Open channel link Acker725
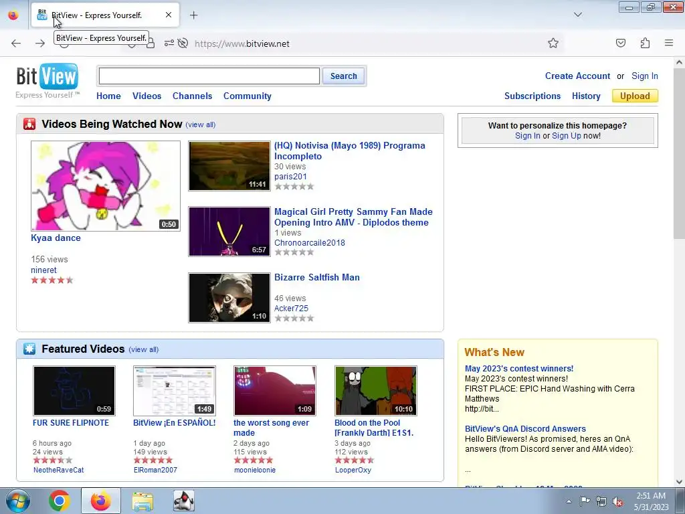Viewport: 685px width, 514px height. coord(292,308)
